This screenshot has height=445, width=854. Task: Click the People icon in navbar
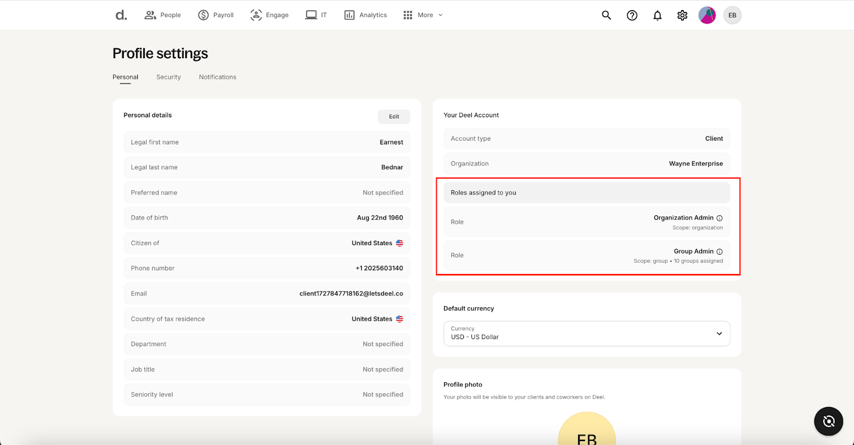[x=150, y=15]
